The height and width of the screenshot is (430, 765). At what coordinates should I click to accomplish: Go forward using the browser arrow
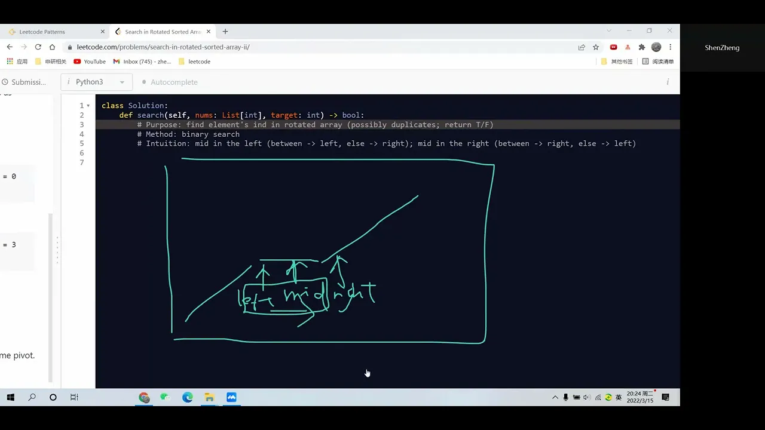[x=24, y=47]
